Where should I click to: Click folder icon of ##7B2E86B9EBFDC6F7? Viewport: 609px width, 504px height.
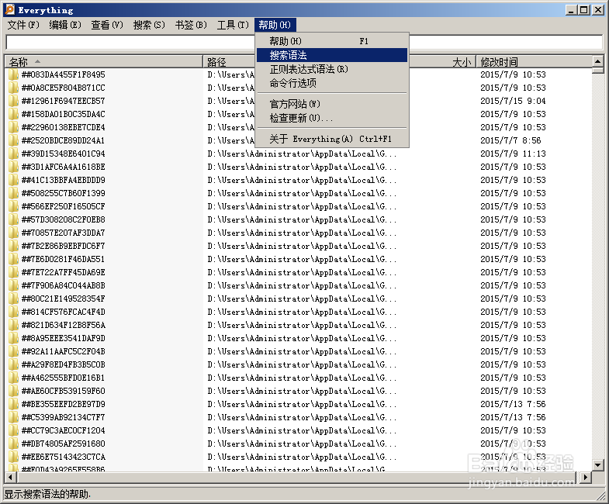13,246
